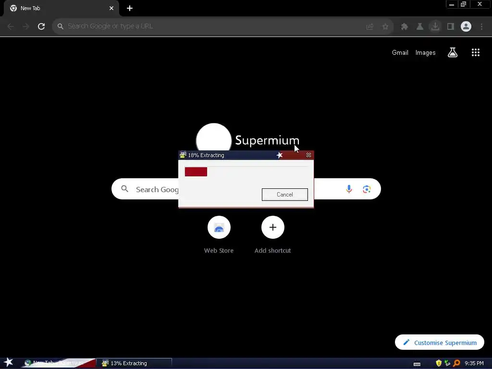Open the Extensions puzzle icon
492x369 pixels.
pyautogui.click(x=405, y=27)
